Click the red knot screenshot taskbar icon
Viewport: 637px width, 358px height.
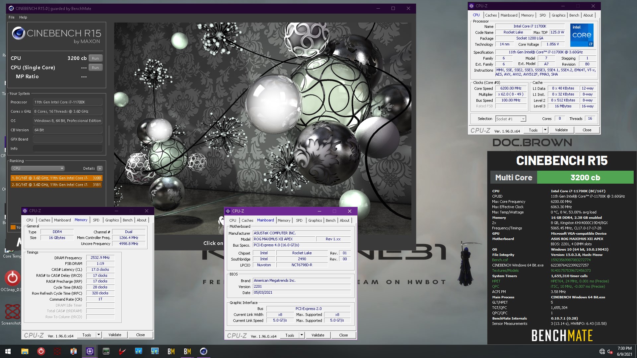pos(57,351)
